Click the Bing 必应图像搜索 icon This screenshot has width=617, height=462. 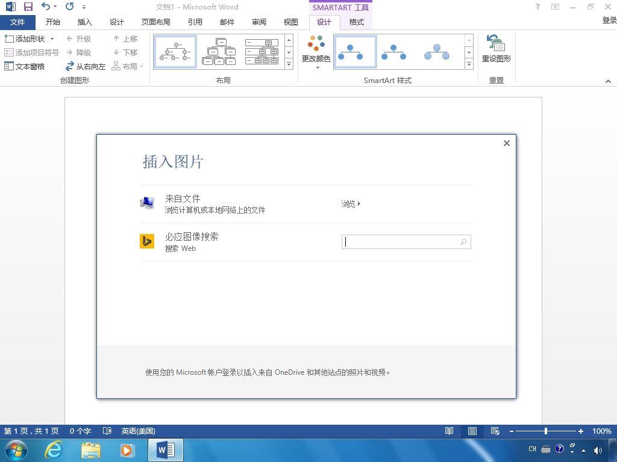(x=147, y=241)
